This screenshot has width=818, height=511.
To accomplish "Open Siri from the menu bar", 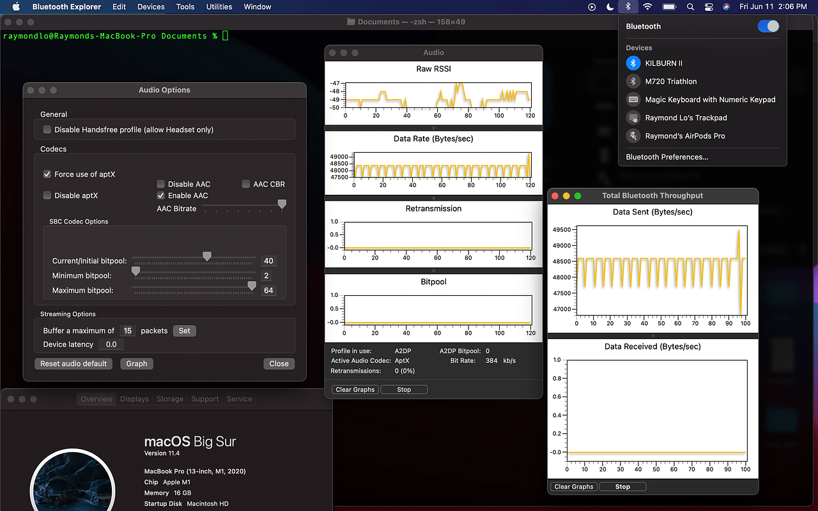I will click(726, 7).
